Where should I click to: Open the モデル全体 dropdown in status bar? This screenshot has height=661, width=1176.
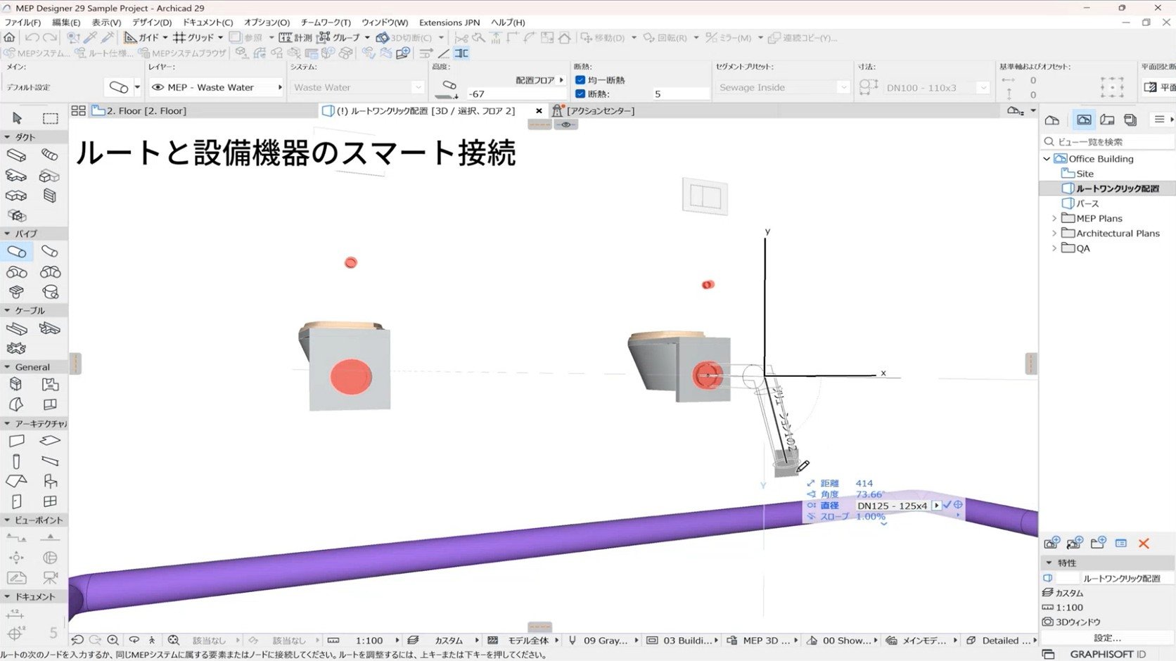click(556, 640)
